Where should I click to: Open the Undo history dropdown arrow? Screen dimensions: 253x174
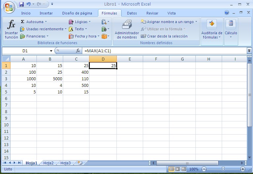pos(33,4)
